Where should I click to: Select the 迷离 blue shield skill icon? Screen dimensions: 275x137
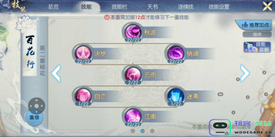point(176,96)
